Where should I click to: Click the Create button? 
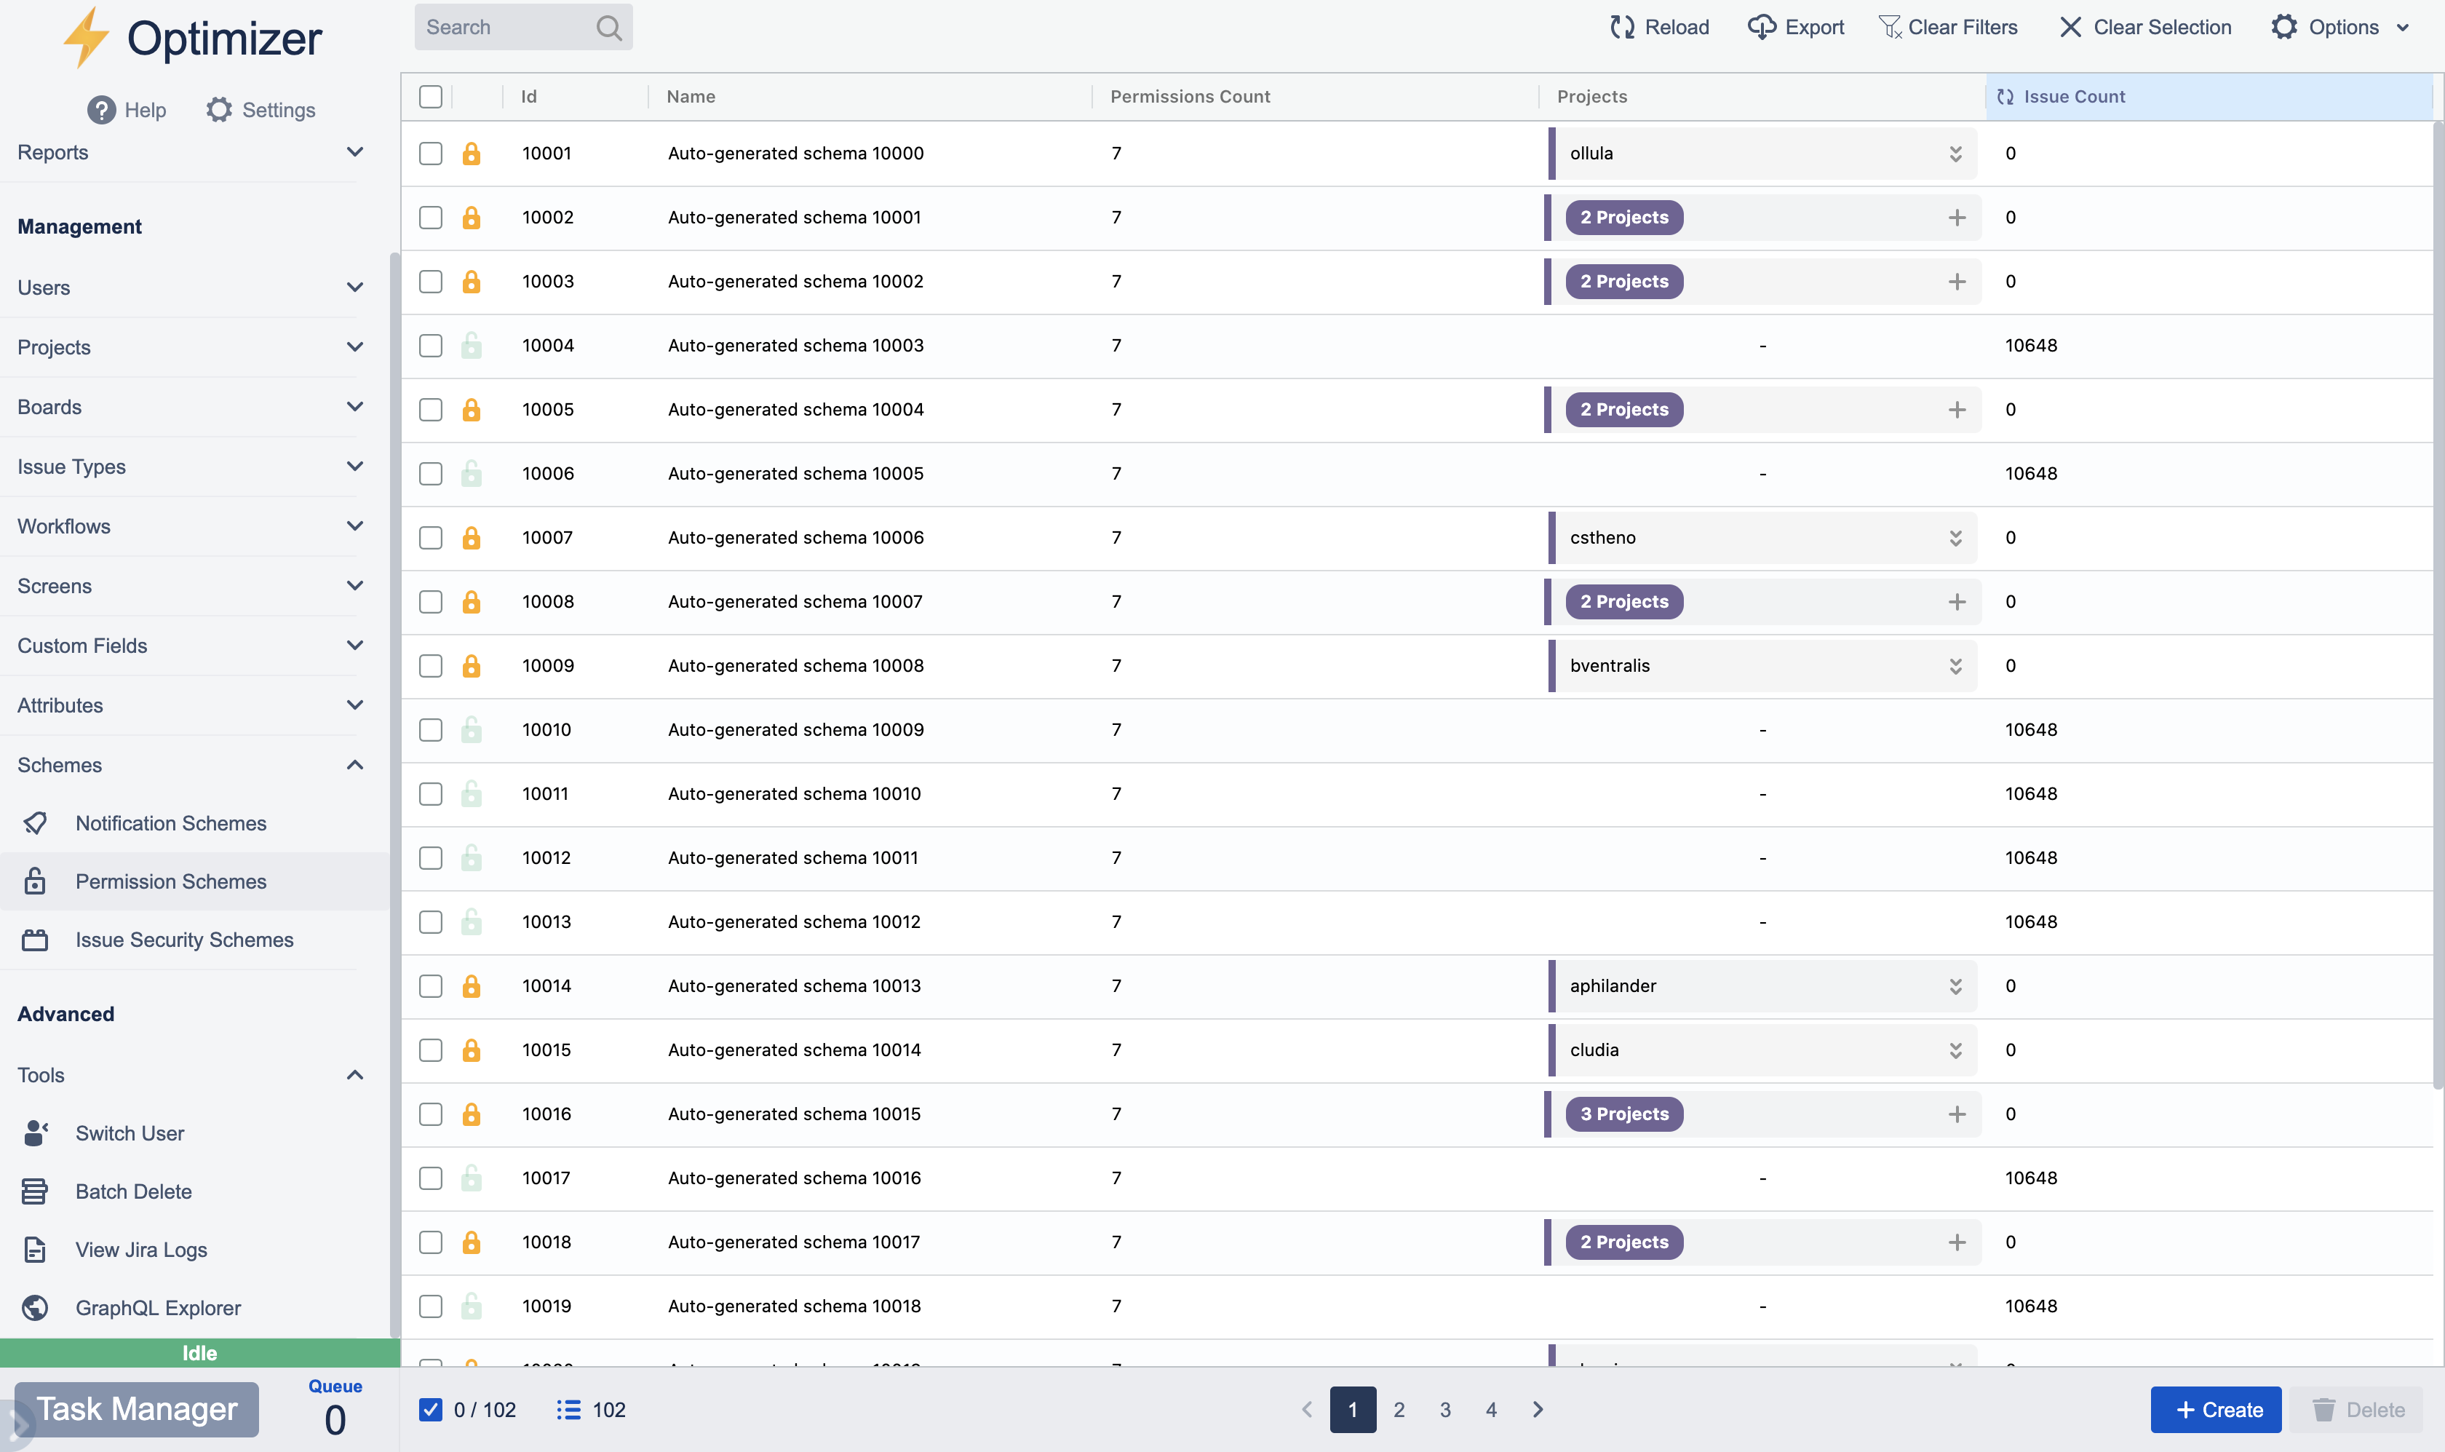click(2215, 1410)
